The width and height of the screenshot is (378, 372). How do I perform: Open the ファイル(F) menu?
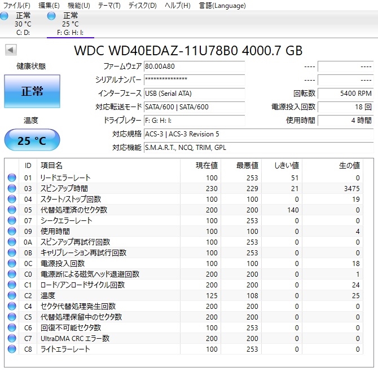[16, 5]
